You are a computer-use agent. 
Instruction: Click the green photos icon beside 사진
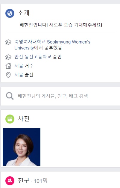(10, 119)
